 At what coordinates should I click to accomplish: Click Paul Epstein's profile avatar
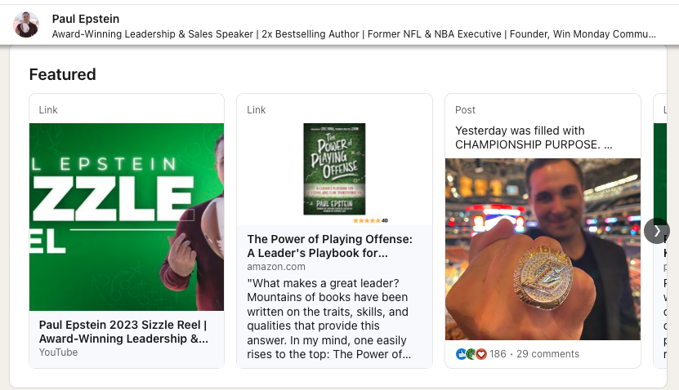click(26, 24)
